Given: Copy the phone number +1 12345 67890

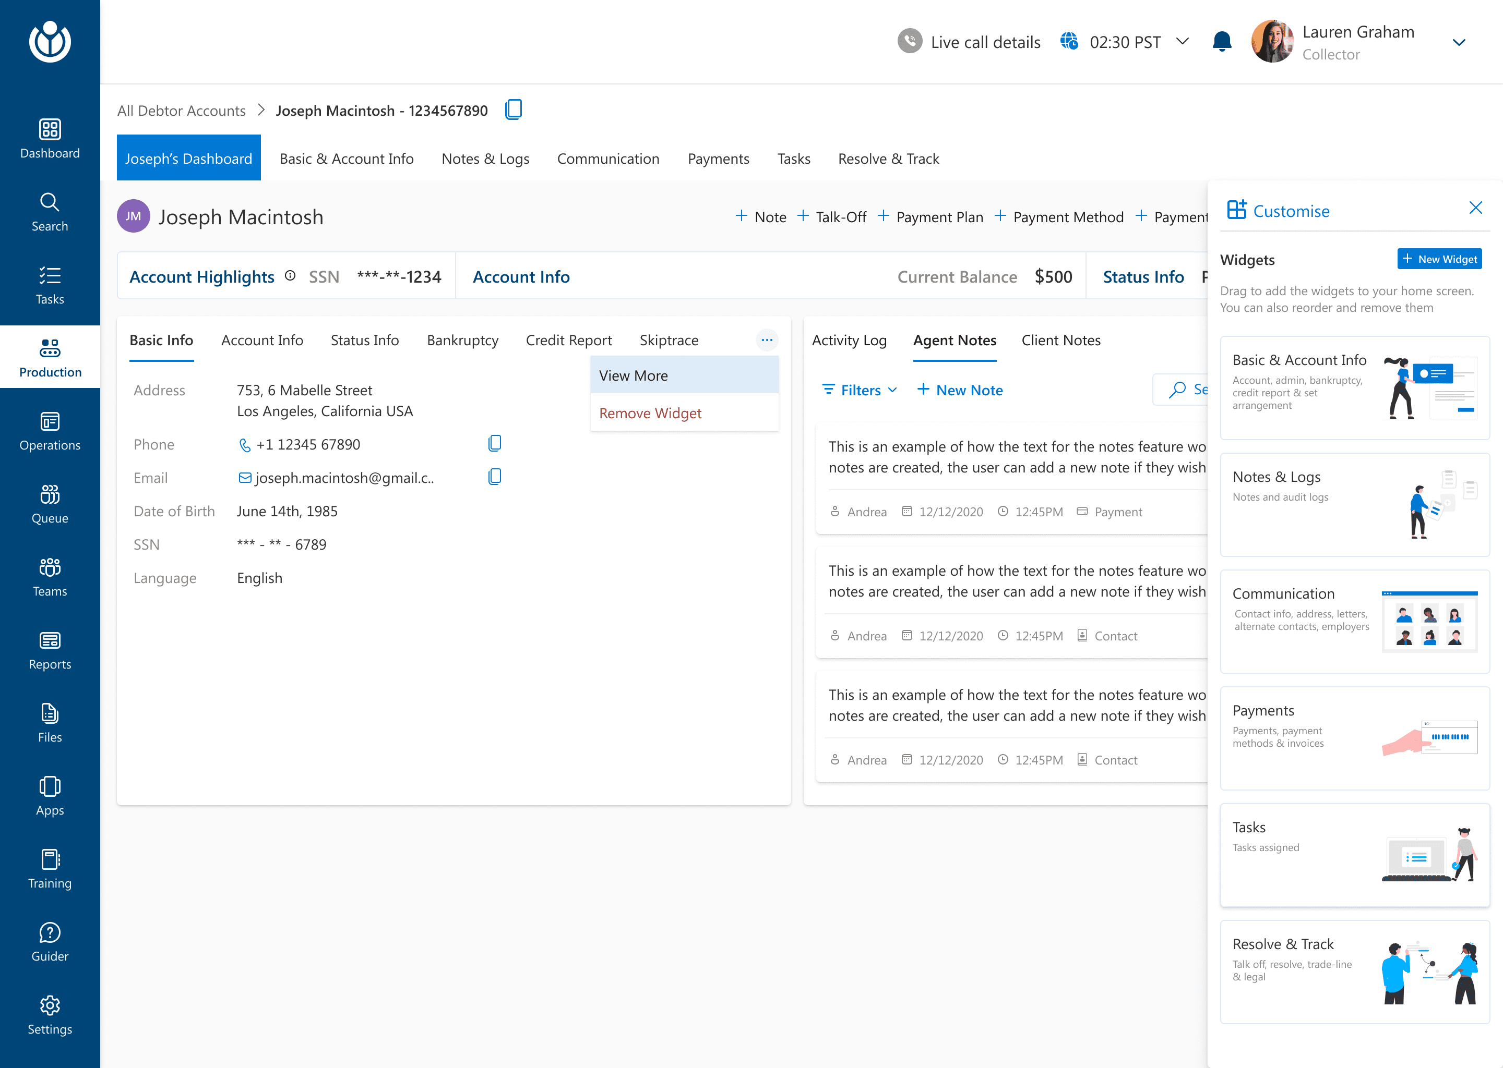Looking at the screenshot, I should point(495,444).
